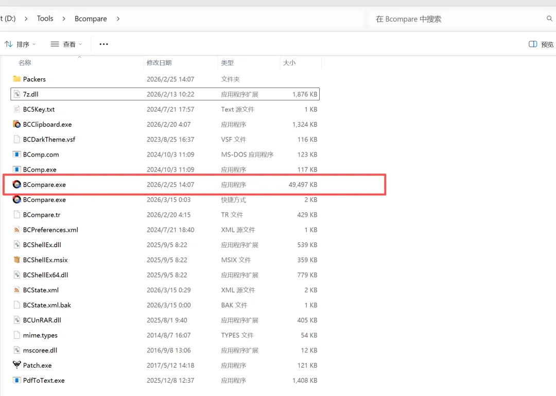Click the BCClipboard.exe application icon

pos(16,124)
